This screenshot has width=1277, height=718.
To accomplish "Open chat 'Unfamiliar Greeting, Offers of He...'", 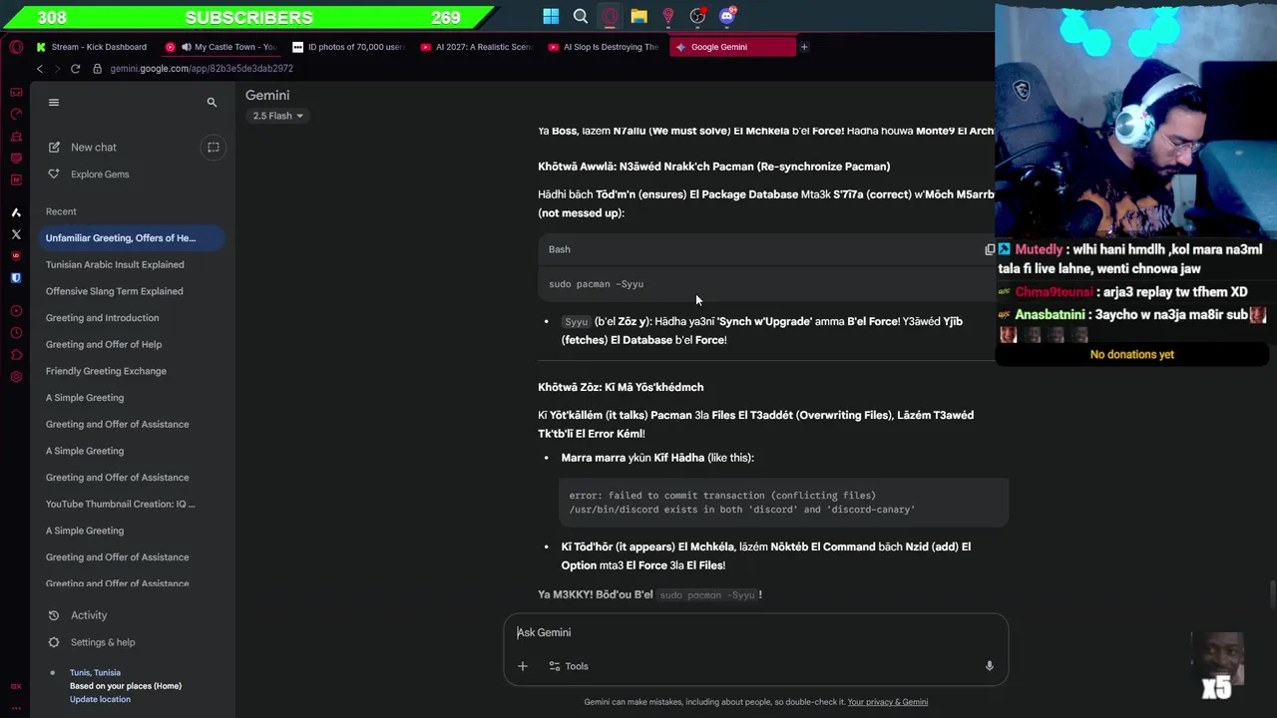I will coord(131,237).
